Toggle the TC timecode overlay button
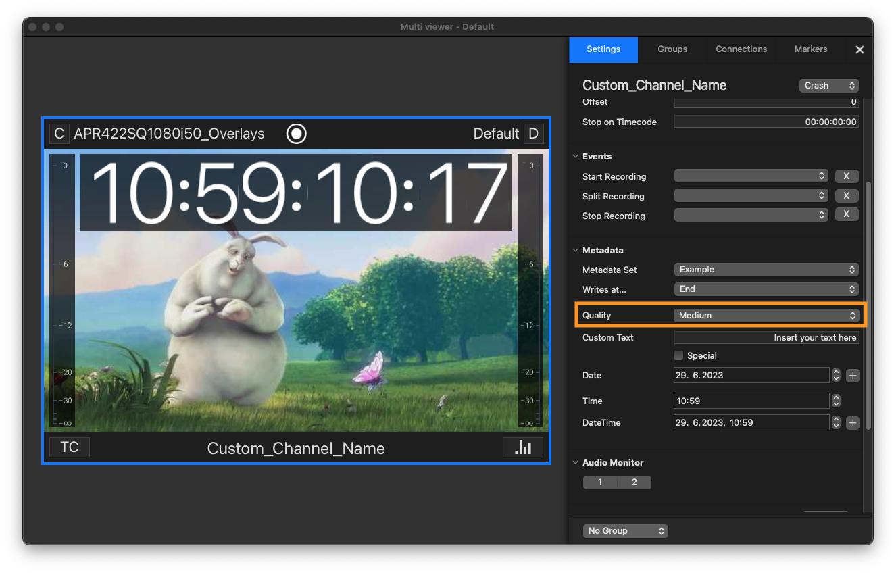 click(x=70, y=447)
